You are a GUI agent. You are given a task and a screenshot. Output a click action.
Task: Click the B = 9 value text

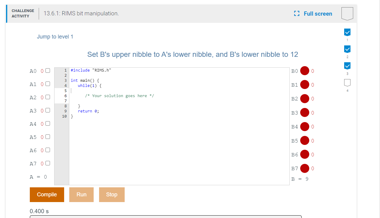(x=300, y=179)
